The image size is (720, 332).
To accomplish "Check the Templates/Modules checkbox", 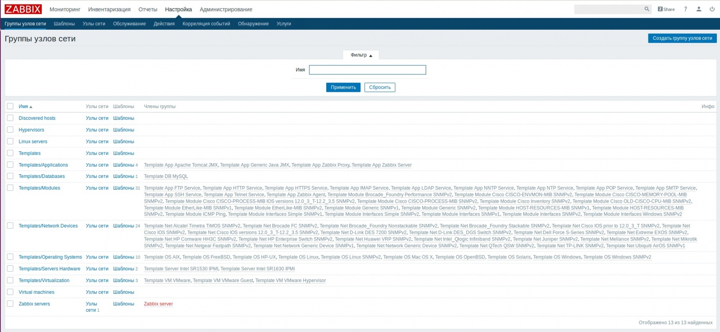I will [x=10, y=188].
